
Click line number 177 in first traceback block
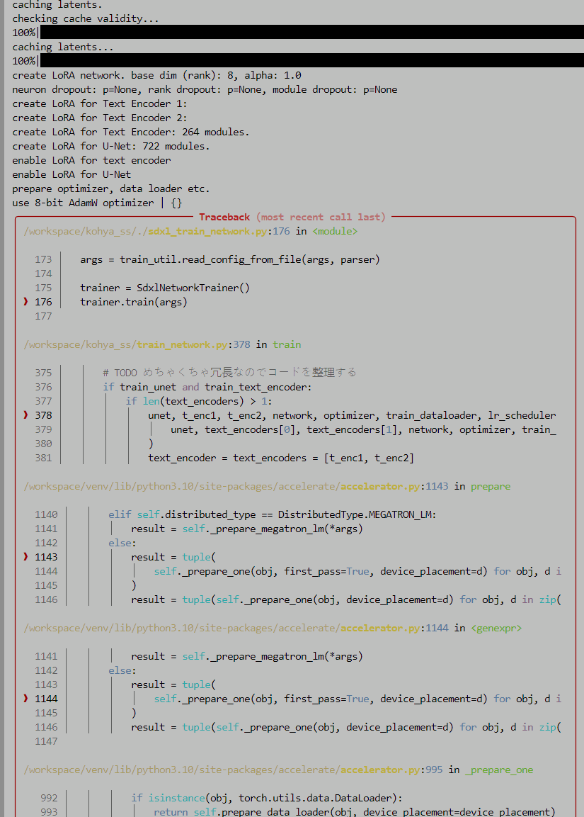[43, 316]
